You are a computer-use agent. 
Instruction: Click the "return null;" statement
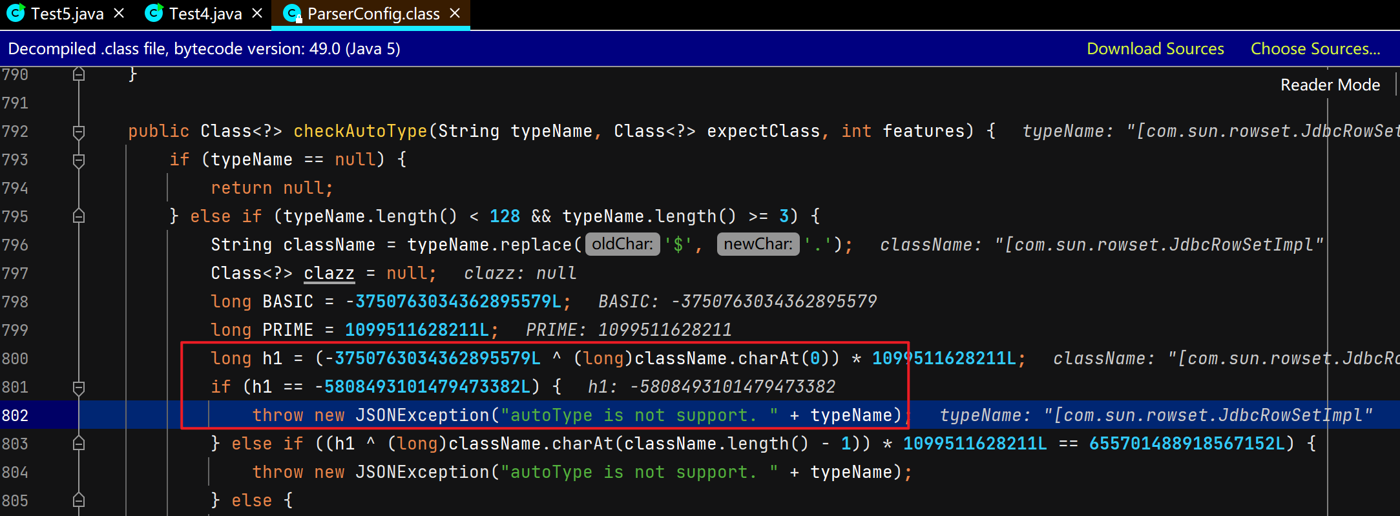(273, 188)
